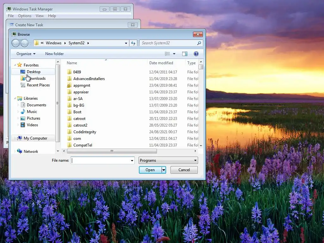The image size is (324, 243).
Task: Click the My Computer icon
Action: [20, 138]
